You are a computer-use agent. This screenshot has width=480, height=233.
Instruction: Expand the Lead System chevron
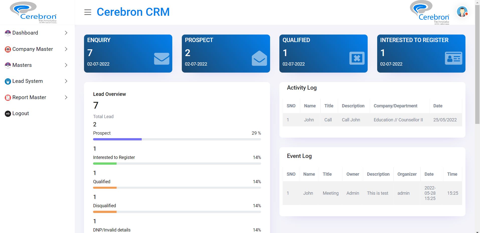click(x=66, y=81)
